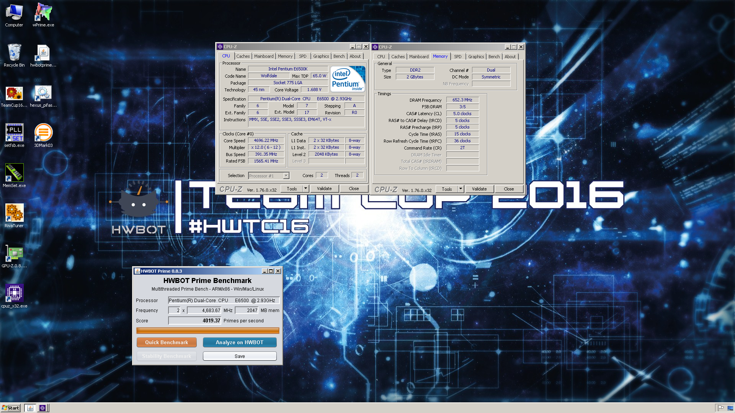Open Bench tab in left CPU-Z window
735x413 pixels.
(339, 56)
